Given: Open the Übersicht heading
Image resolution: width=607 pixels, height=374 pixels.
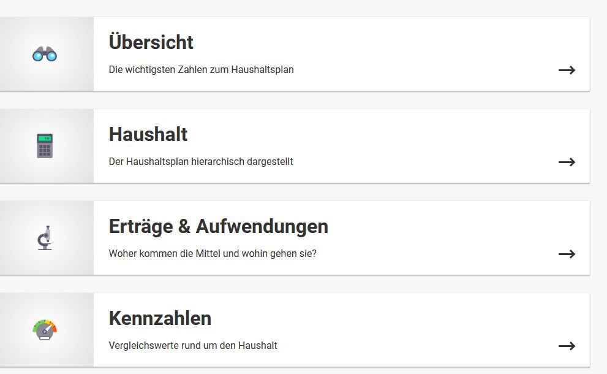Looking at the screenshot, I should [151, 42].
